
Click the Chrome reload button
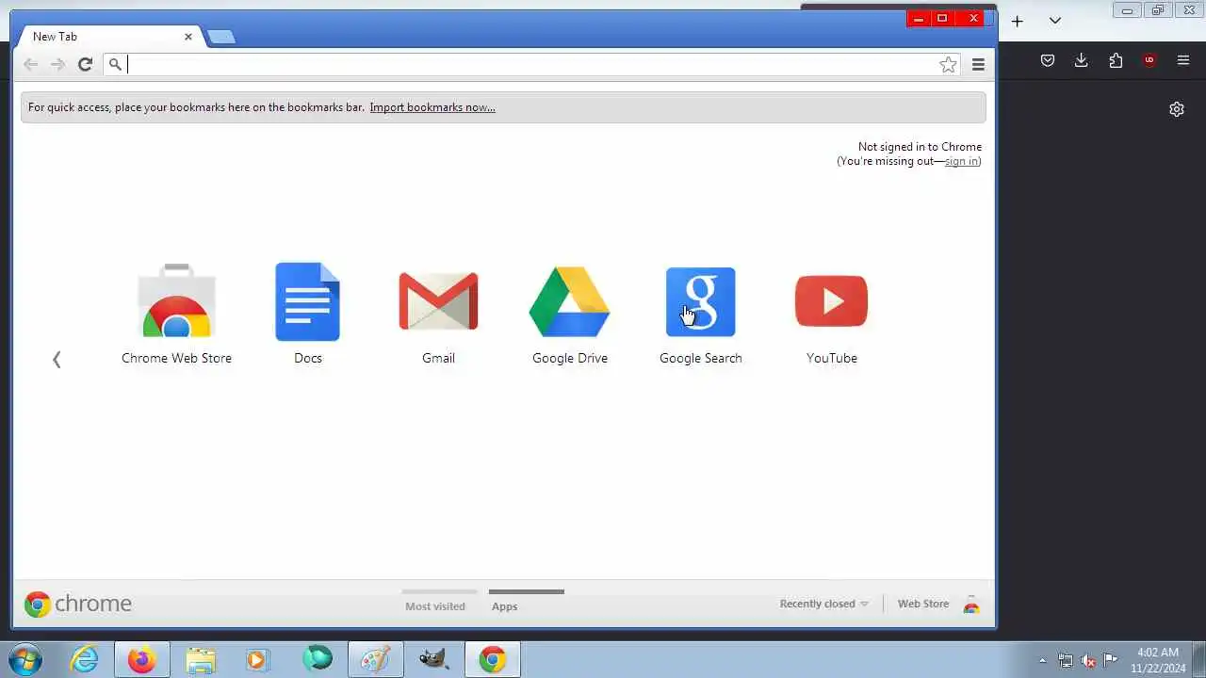(x=85, y=64)
